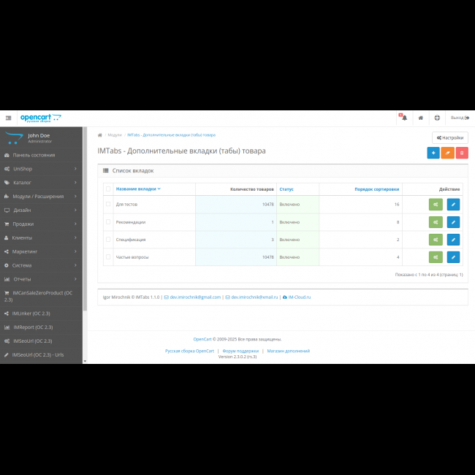The height and width of the screenshot is (475, 475).
Task: Open the help lifebuoy icon in header
Action: point(437,118)
